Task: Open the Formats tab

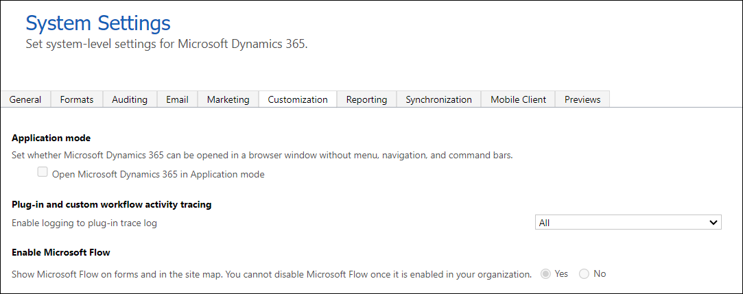Action: [x=77, y=99]
